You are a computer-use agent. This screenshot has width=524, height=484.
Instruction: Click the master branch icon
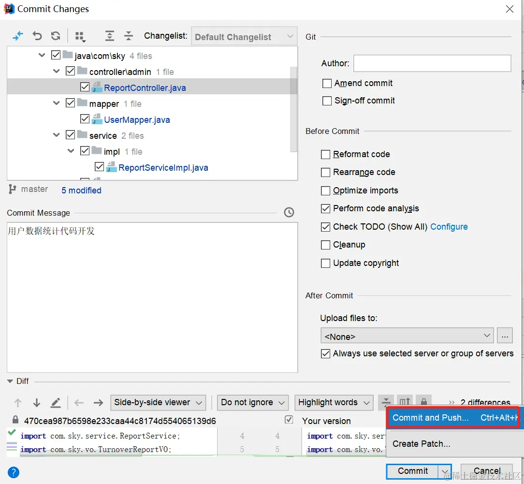click(12, 189)
